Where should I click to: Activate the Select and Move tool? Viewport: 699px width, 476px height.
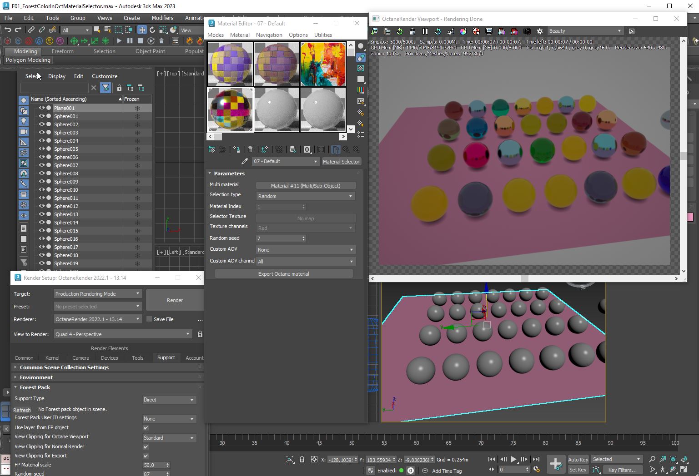(142, 30)
